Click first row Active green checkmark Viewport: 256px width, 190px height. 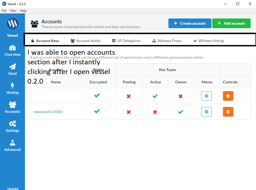click(155, 96)
